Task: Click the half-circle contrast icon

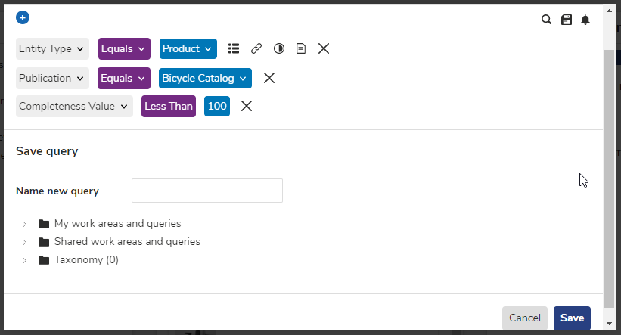Action: pos(279,48)
